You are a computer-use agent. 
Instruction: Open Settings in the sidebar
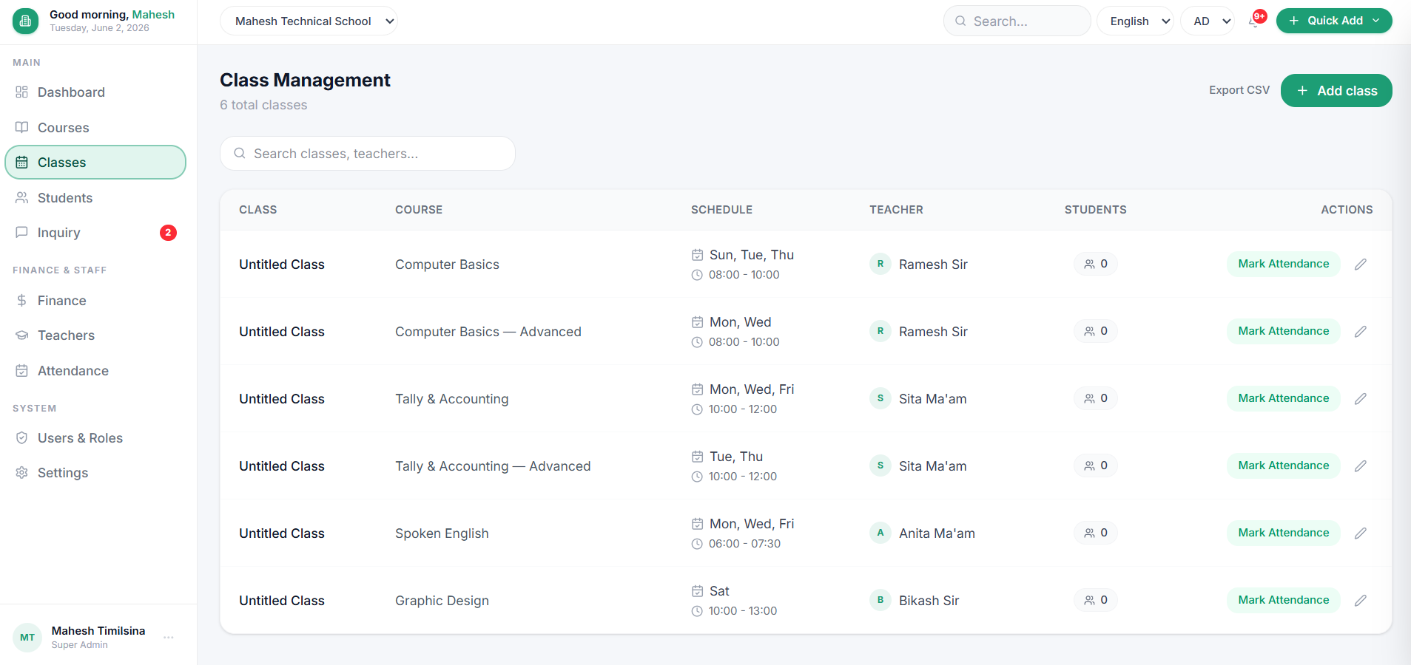pos(95,473)
